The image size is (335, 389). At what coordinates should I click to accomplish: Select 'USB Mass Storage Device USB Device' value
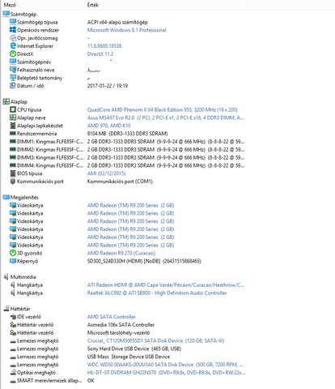point(129,357)
